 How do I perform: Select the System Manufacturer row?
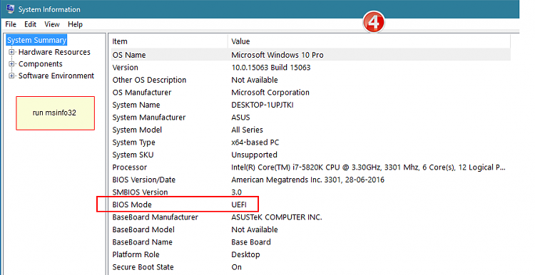[x=311, y=118]
